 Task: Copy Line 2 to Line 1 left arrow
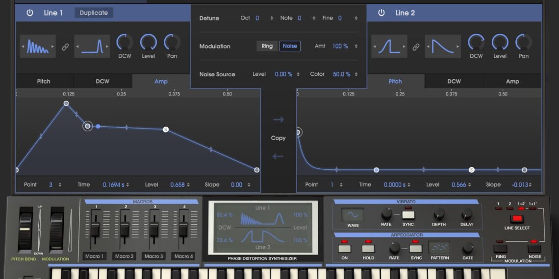point(279,156)
